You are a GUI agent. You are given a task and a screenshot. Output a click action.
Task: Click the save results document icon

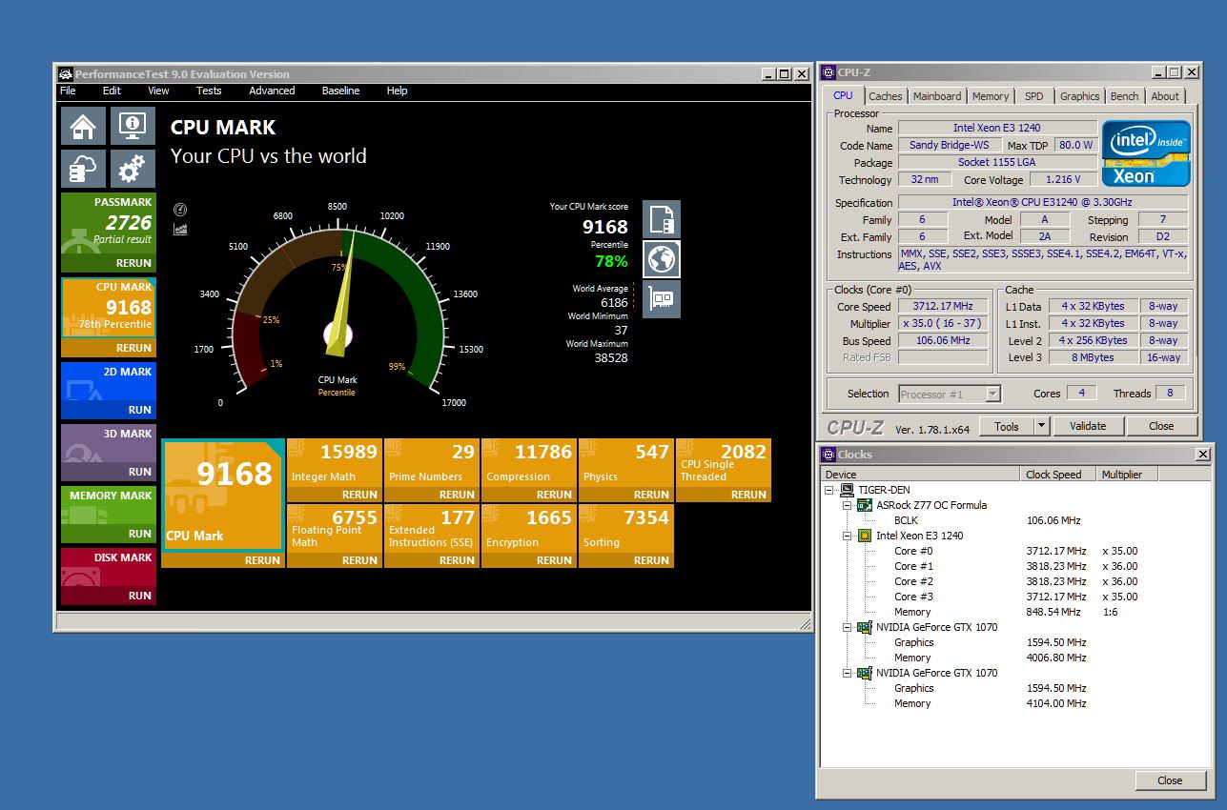click(662, 219)
